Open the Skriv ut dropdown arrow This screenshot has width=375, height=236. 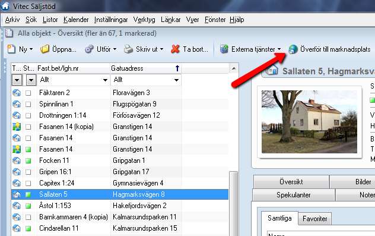coord(161,49)
